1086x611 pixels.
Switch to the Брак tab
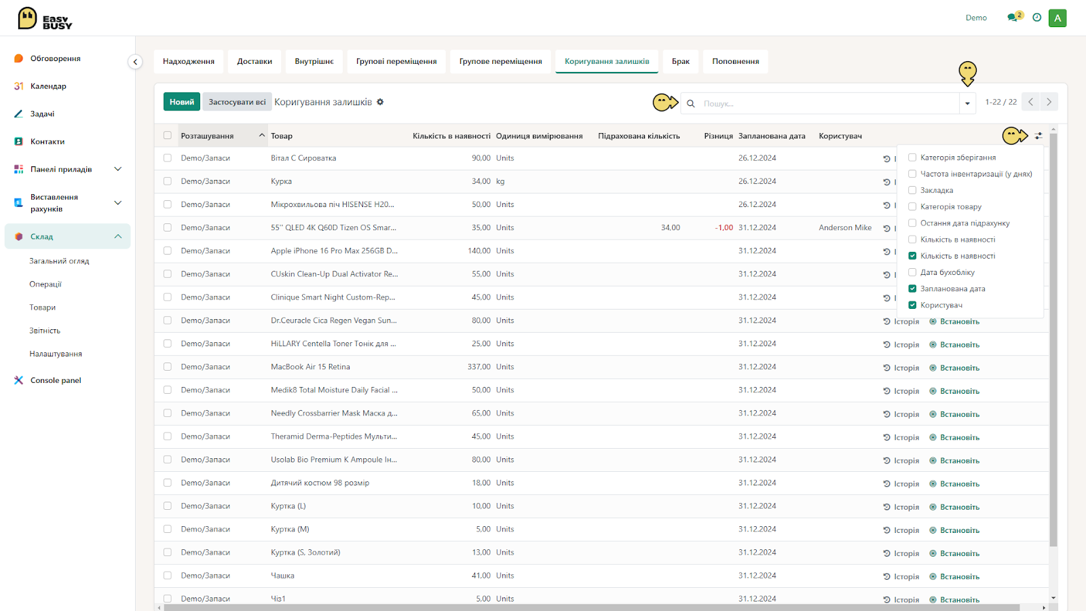click(681, 61)
